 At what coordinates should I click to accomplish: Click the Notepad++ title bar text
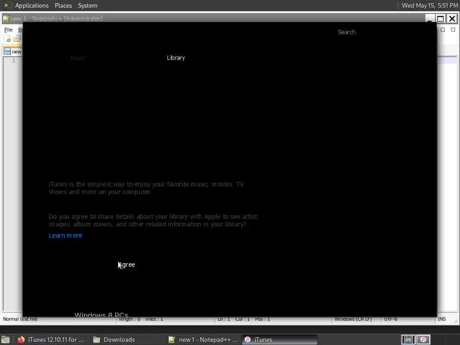(x=57, y=18)
